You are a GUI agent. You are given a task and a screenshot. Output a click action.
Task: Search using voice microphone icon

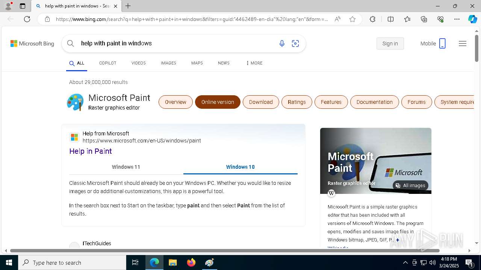coord(282,43)
